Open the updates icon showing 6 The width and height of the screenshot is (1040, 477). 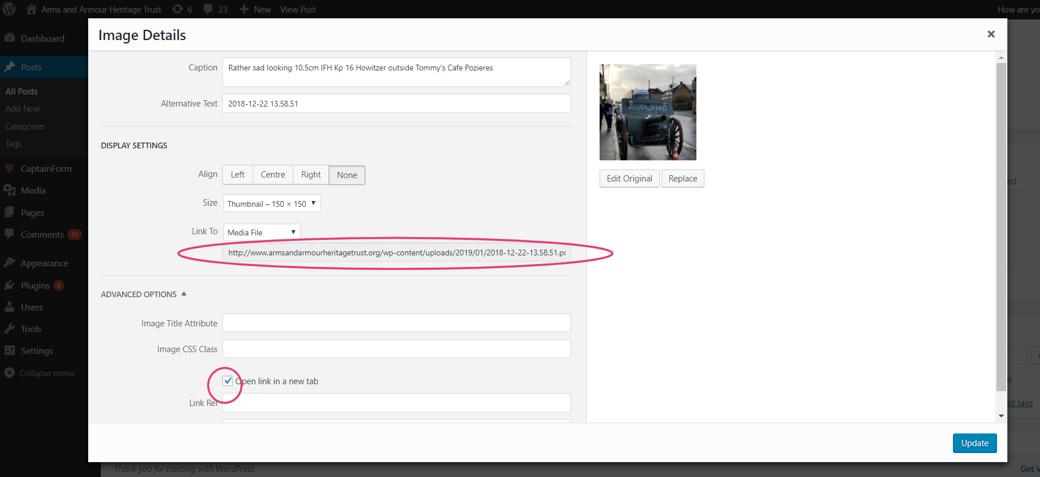[178, 9]
